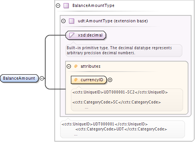Click the udt:AmountType (extension base) label
195x142 pixels.
tap(113, 21)
